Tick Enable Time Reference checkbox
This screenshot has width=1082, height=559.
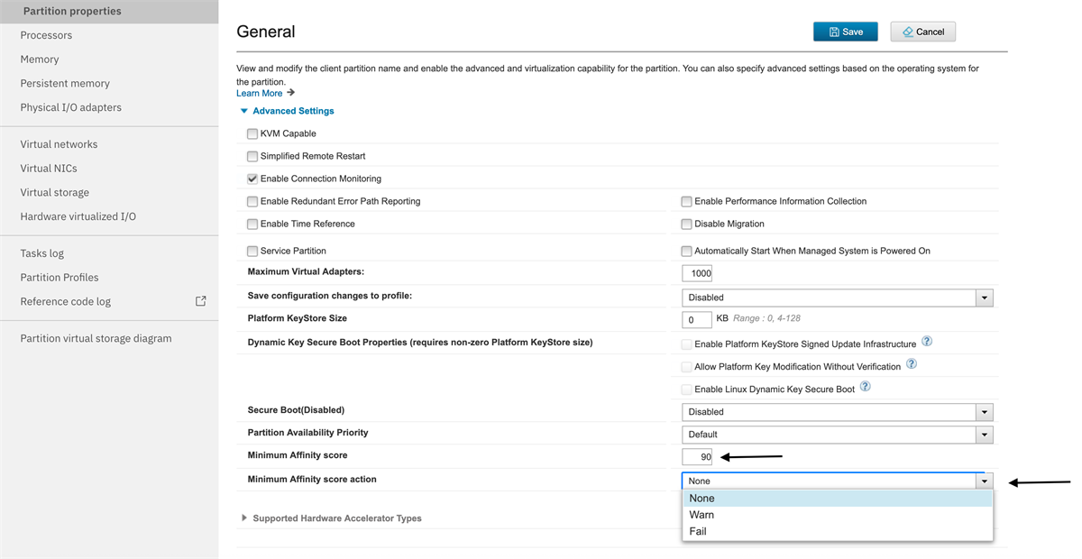point(252,224)
